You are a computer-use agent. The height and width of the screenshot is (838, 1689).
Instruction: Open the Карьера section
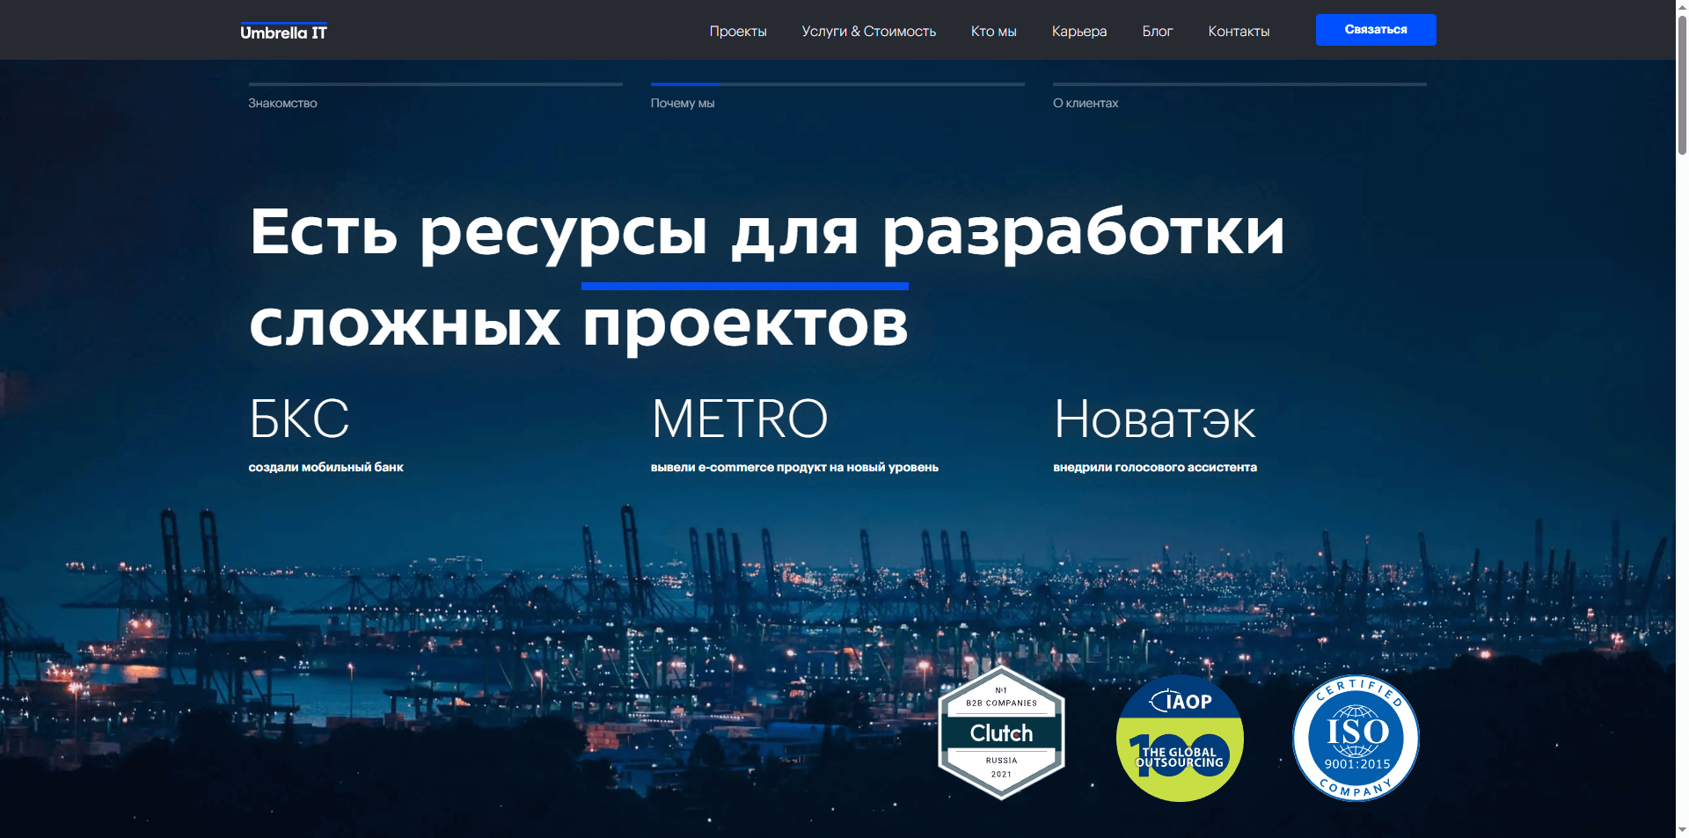[1078, 31]
